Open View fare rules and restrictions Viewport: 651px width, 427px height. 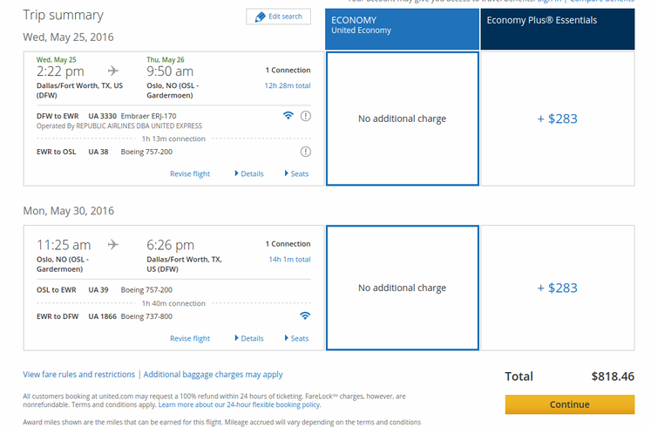pyautogui.click(x=79, y=375)
